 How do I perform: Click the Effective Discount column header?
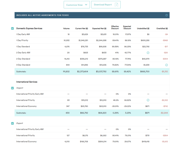tap(115, 27)
